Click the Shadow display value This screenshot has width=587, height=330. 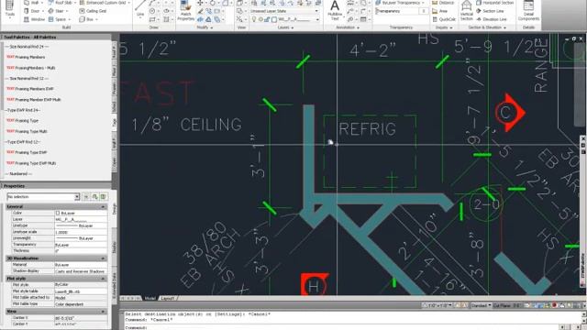(82, 271)
